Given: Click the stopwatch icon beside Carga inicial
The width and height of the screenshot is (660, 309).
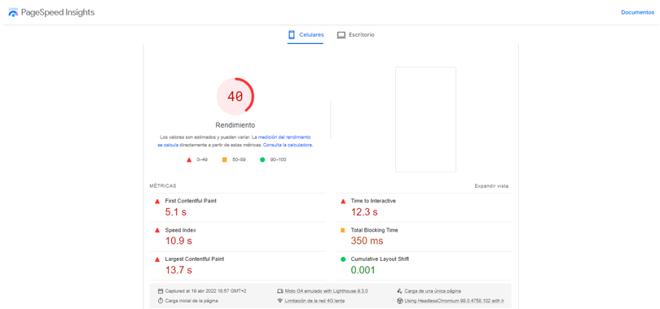Looking at the screenshot, I should point(161,301).
